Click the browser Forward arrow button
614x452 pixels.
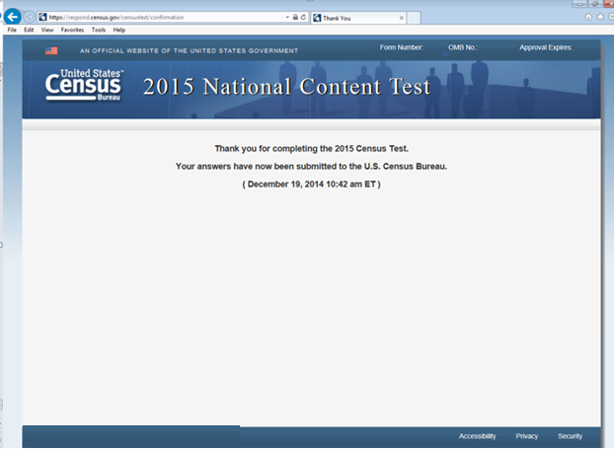[30, 17]
